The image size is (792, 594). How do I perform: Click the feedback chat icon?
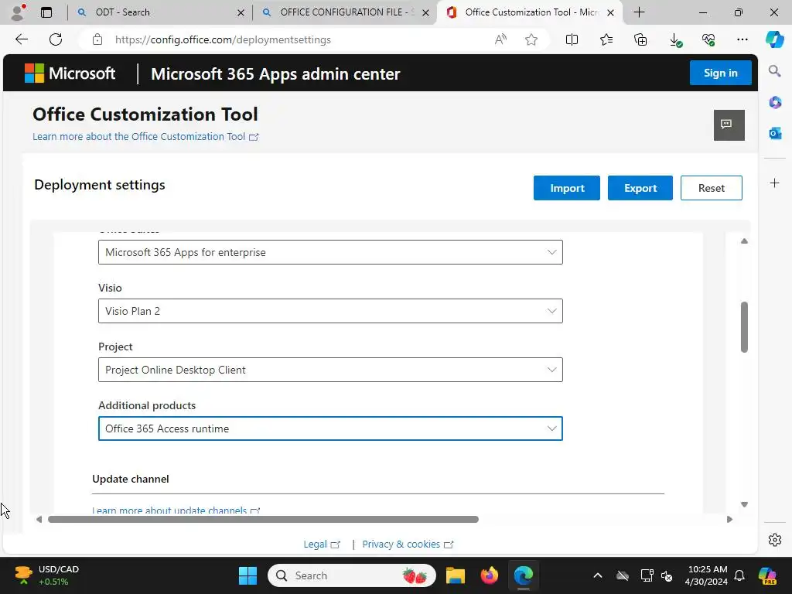point(729,125)
